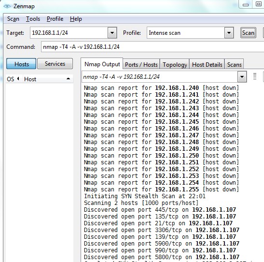Click 'Discovered open port 21/tcp' line
The width and height of the screenshot is (264, 262).
tap(158, 223)
